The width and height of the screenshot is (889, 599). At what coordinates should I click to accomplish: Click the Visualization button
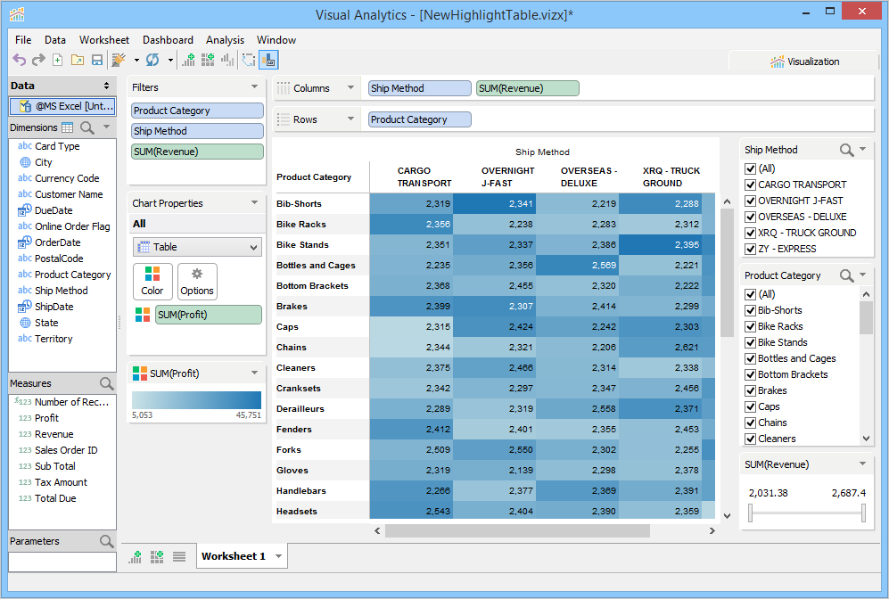pyautogui.click(x=804, y=62)
